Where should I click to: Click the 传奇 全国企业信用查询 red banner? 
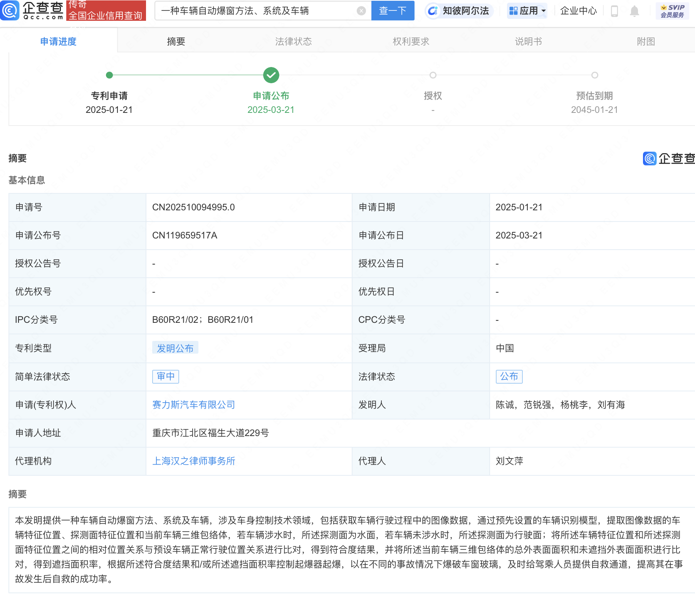point(106,10)
